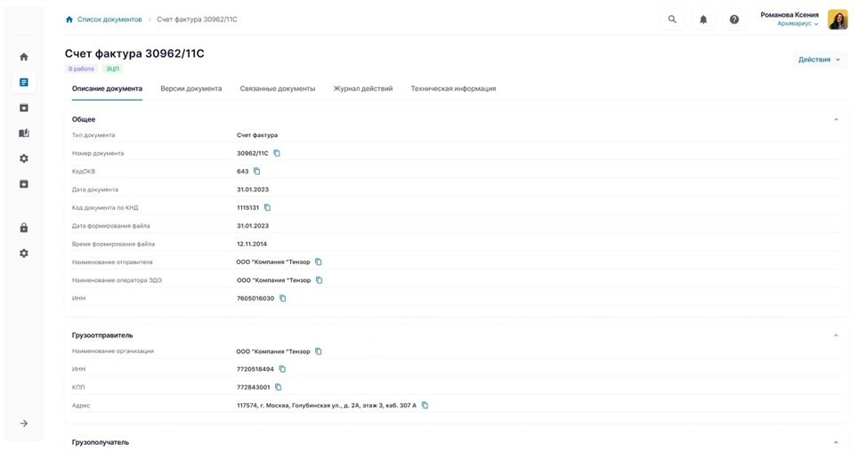Click the help question mark icon
Image resolution: width=866 pixels, height=452 pixels.
[x=734, y=20]
